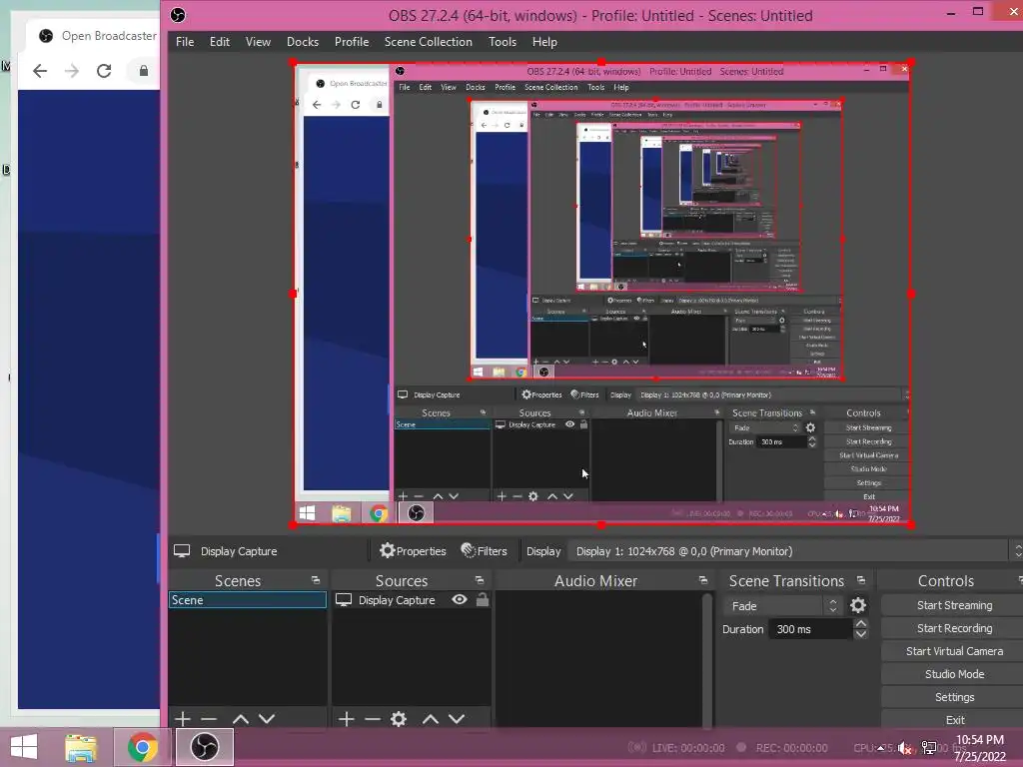1023x767 pixels.
Task: Add a new source with plus
Action: (347, 719)
